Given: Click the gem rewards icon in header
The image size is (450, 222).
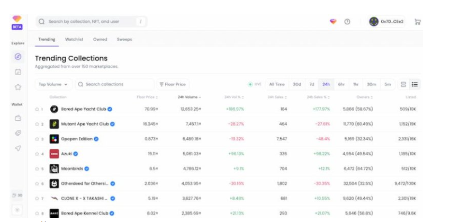Looking at the screenshot, I should 333,22.
